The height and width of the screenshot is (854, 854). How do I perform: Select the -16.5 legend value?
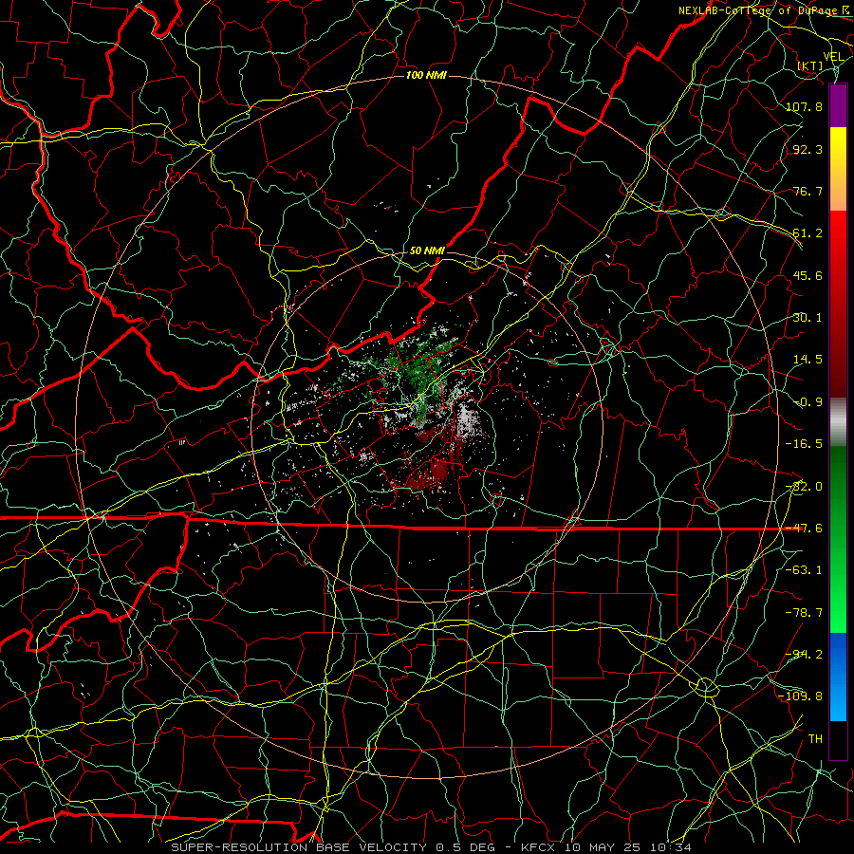[x=804, y=444]
